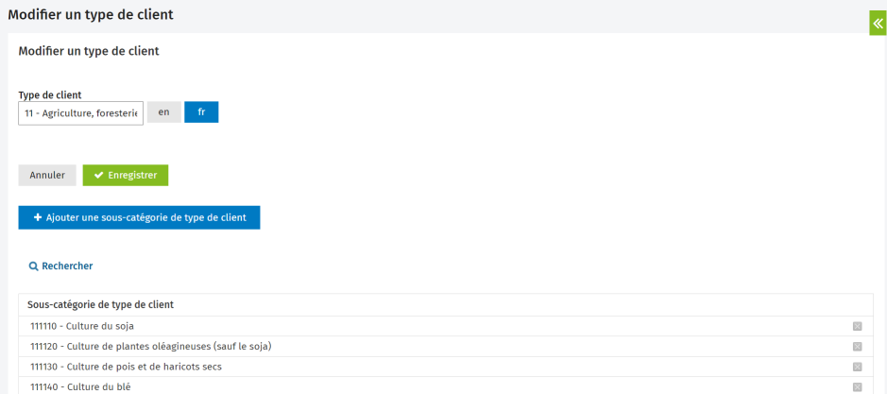This screenshot has width=887, height=394.
Task: Delete the 111110 Culture du soja row
Action: click(857, 326)
